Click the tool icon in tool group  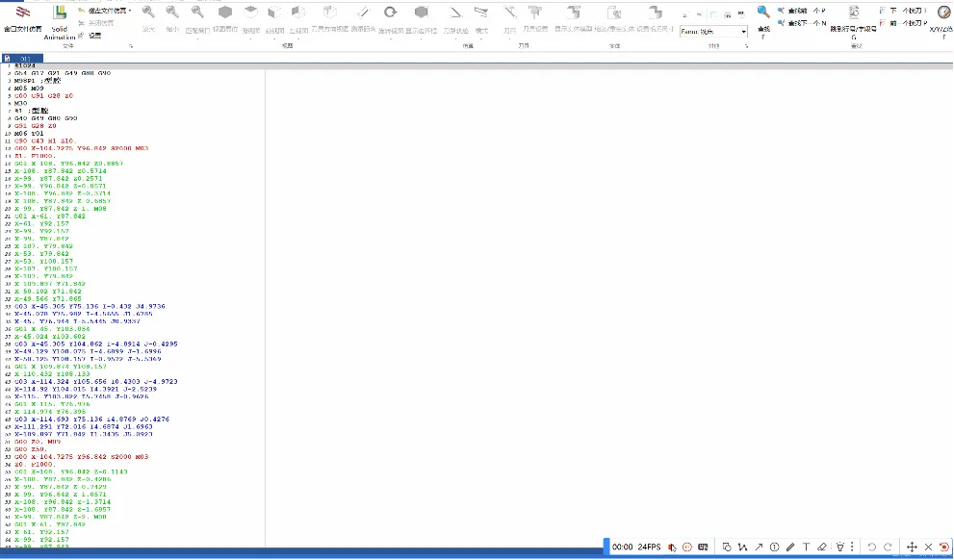click(510, 12)
